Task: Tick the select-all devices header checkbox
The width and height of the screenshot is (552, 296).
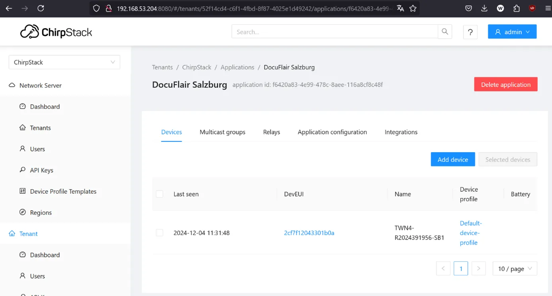Action: click(160, 194)
